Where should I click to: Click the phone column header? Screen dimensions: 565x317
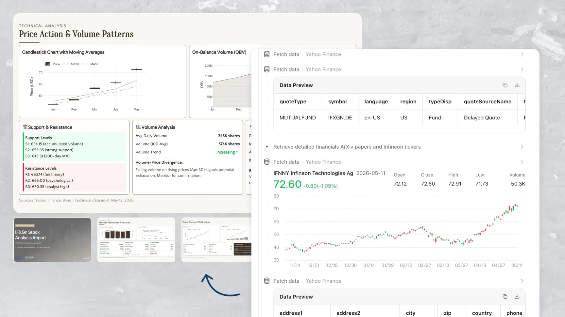click(514, 313)
